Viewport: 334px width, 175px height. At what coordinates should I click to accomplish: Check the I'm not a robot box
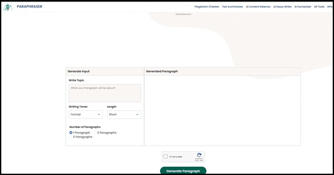point(165,157)
